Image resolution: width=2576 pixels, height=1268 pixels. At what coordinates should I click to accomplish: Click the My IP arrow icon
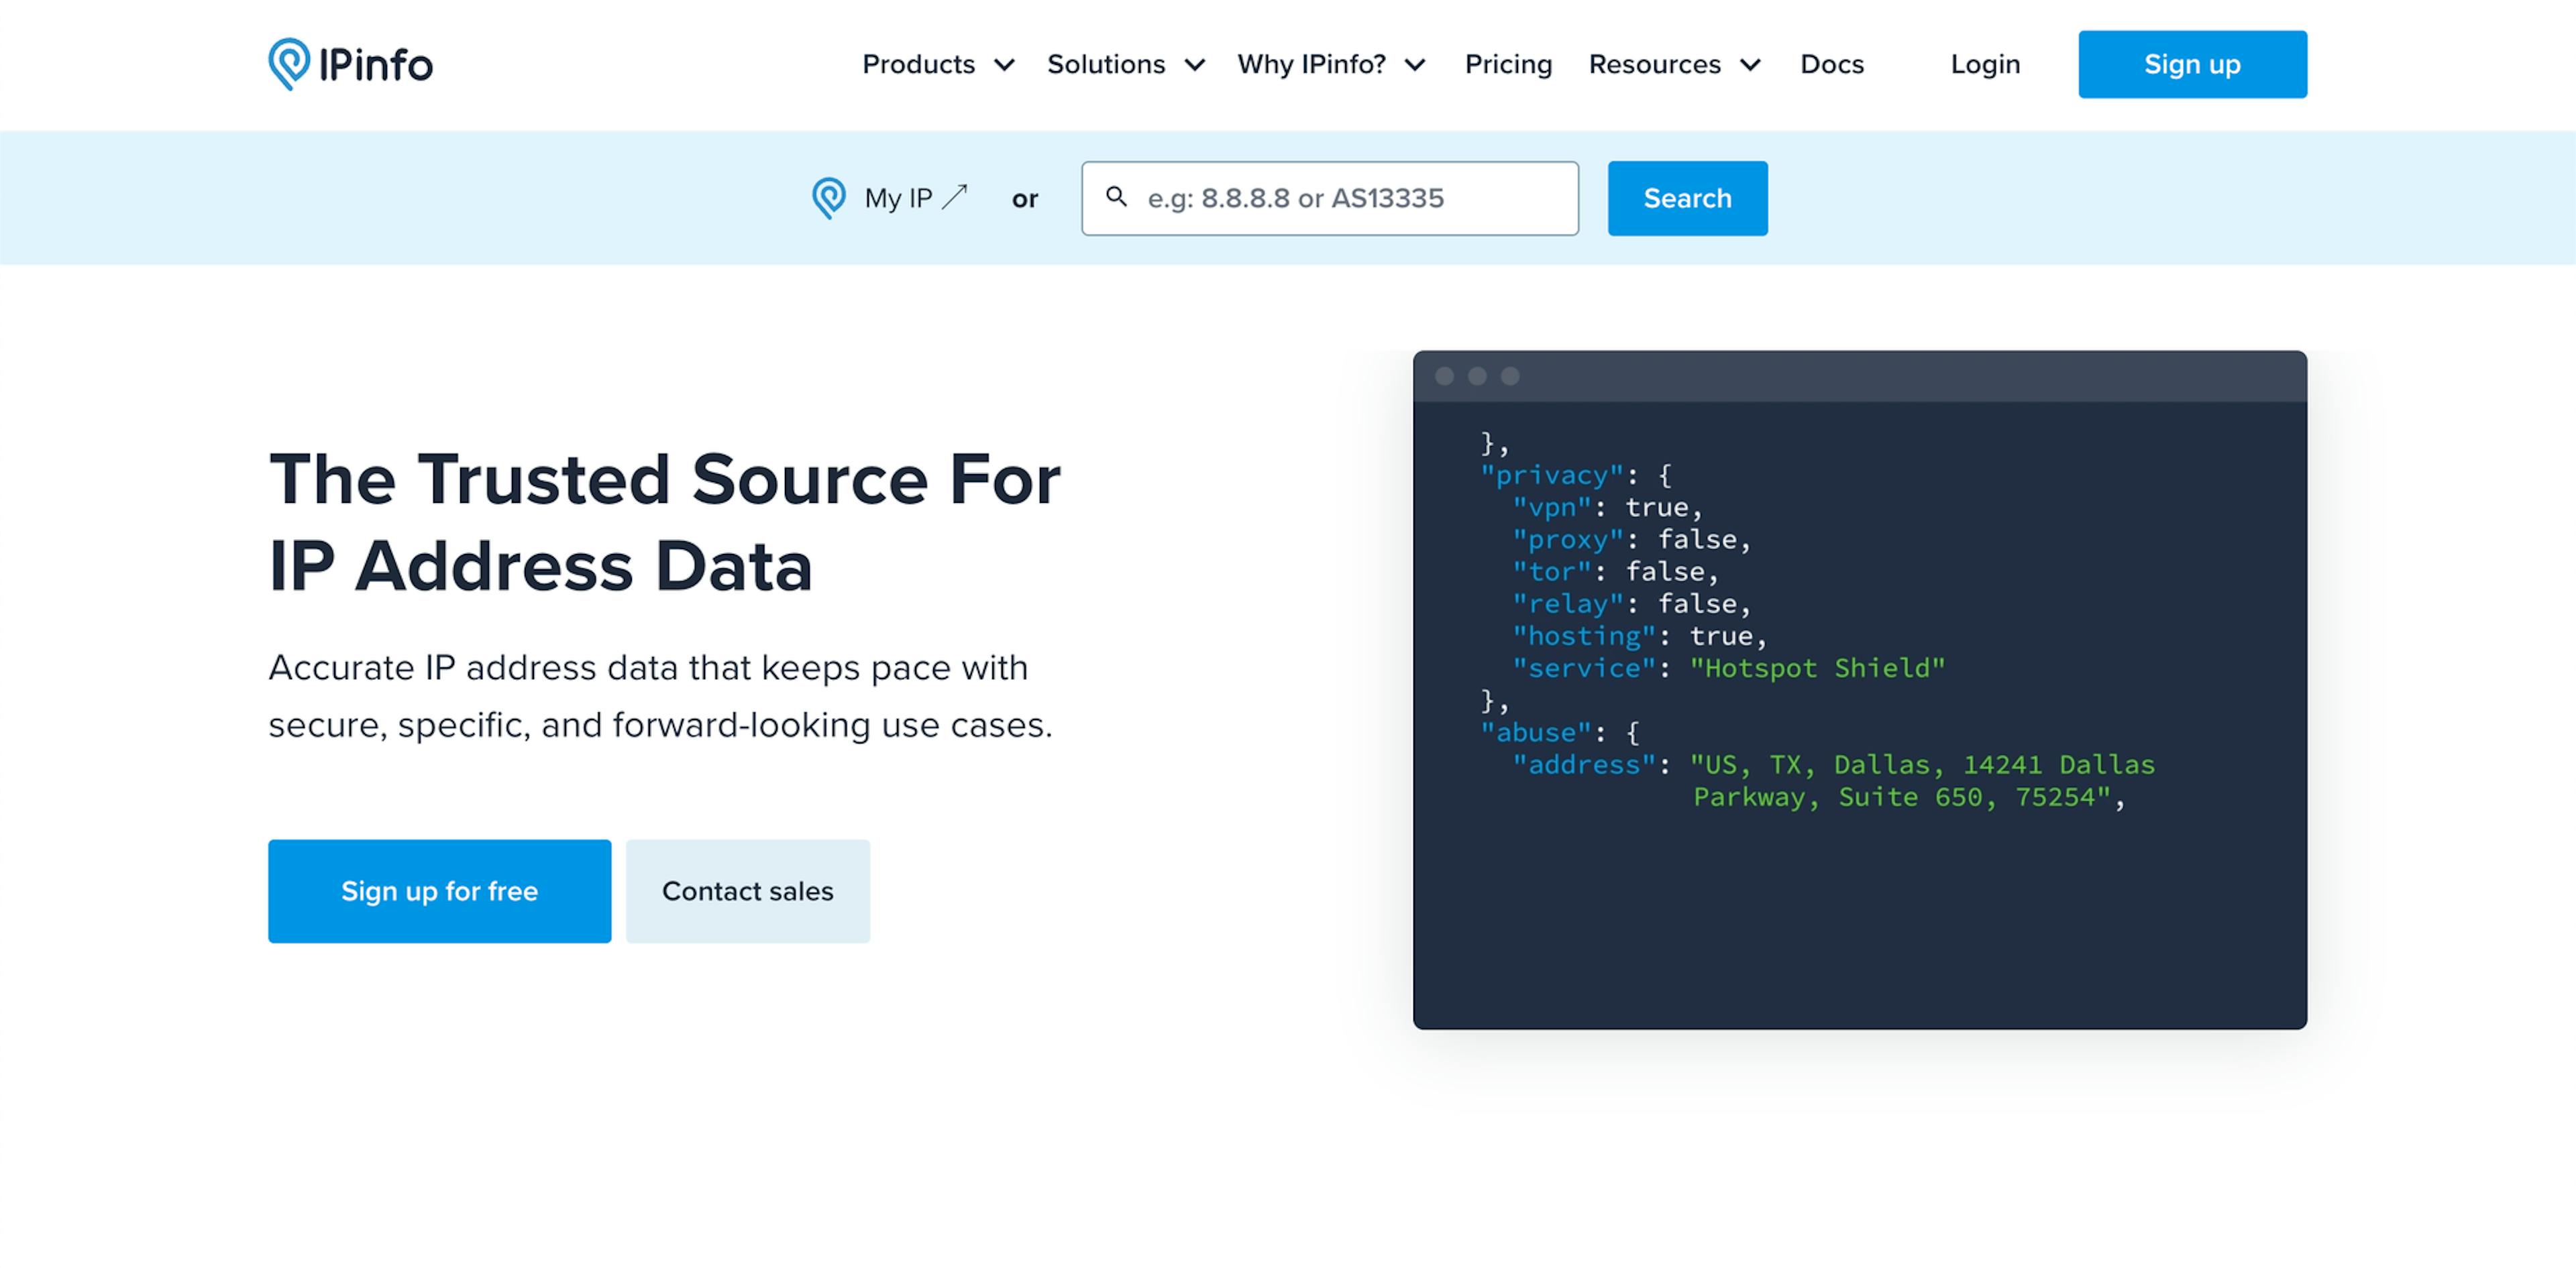click(x=955, y=197)
